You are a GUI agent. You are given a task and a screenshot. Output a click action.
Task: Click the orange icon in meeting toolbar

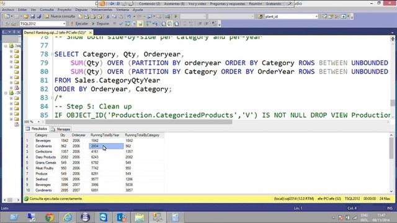[x=102, y=4]
